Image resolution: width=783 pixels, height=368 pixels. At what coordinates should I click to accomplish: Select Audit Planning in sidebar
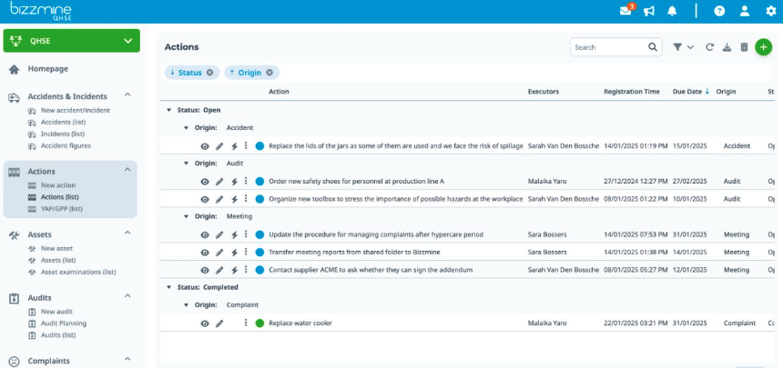pos(64,323)
